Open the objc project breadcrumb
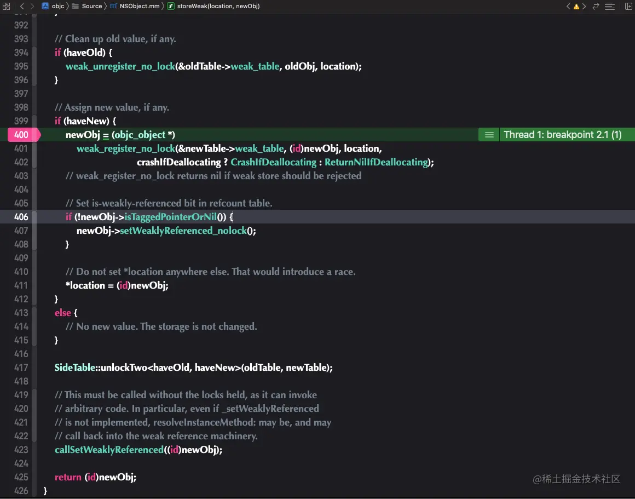This screenshot has height=499, width=635. pos(53,6)
